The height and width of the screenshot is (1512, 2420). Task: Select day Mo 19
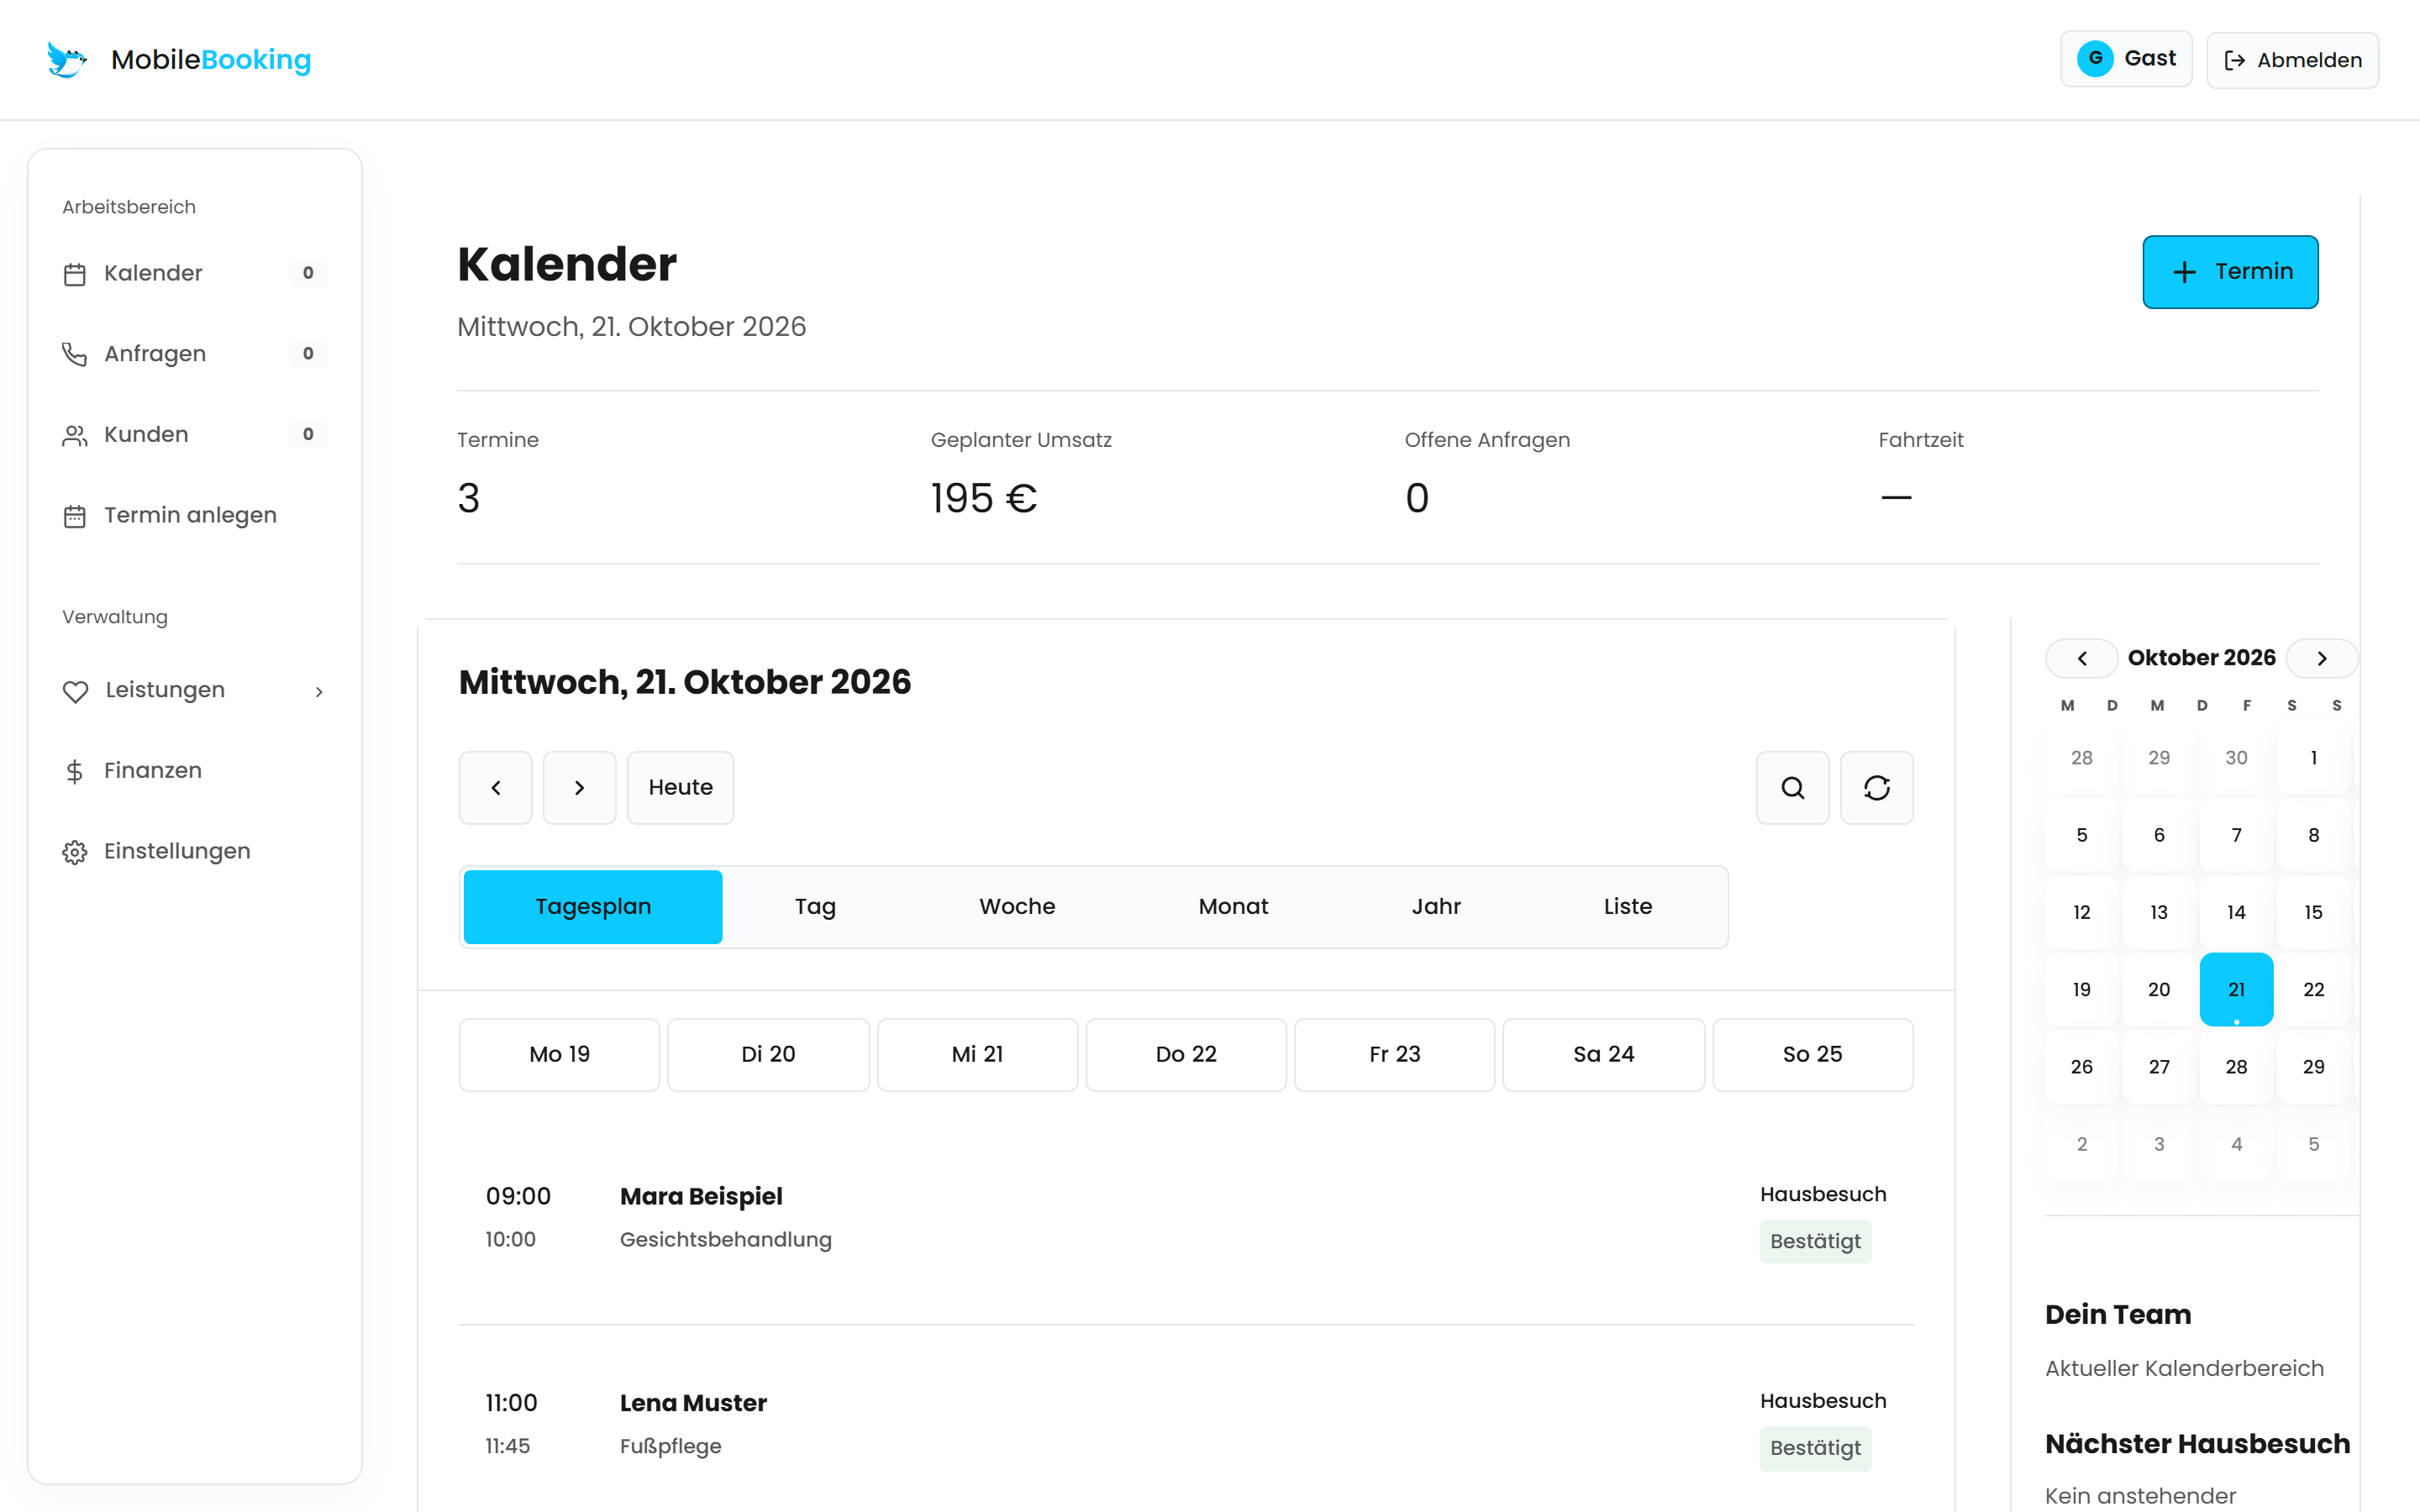tap(559, 1055)
